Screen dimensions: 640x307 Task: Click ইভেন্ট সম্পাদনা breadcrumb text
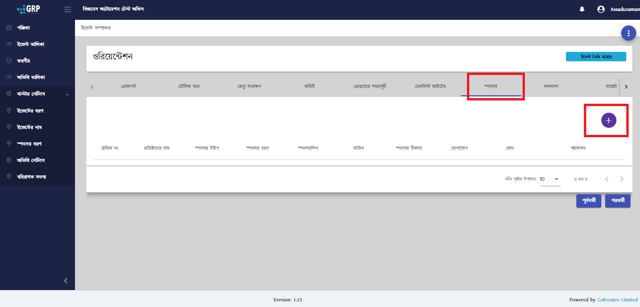(x=96, y=28)
